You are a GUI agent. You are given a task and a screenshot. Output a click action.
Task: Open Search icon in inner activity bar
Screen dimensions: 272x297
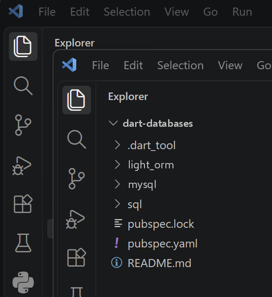click(x=77, y=139)
